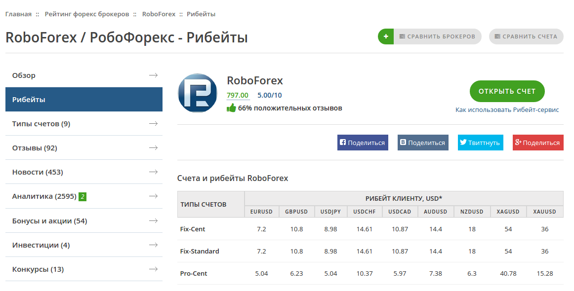The image size is (574, 291).
Task: Open Рейтинг форекс брокеров breadcrumb
Action: click(x=87, y=14)
